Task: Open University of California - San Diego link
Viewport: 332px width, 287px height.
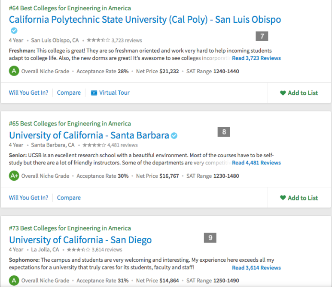Action: (80, 240)
